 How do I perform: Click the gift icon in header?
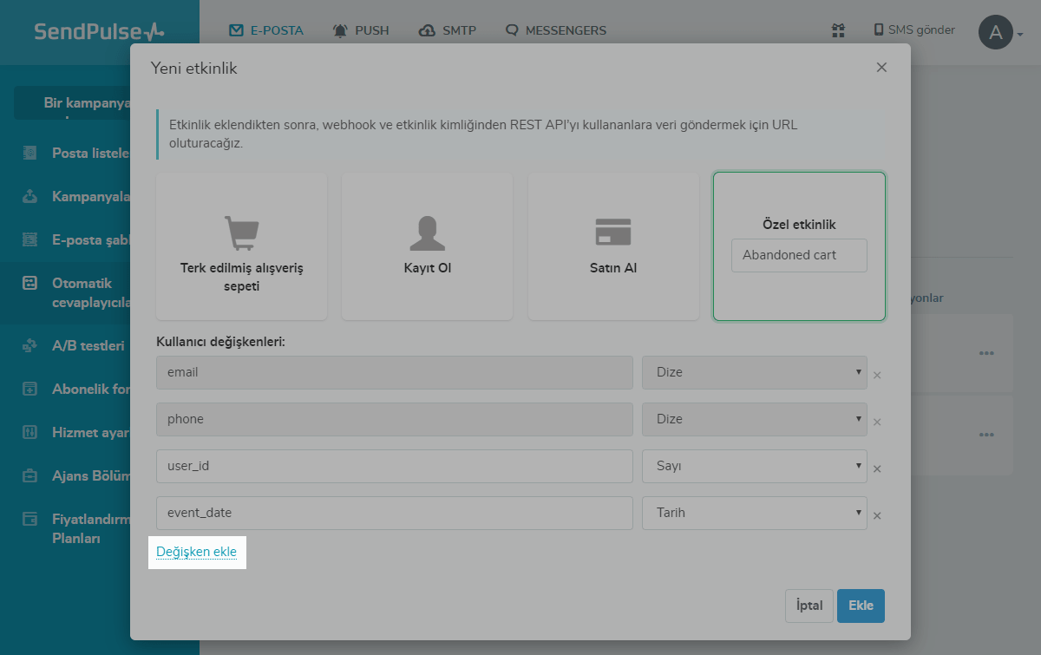pyautogui.click(x=838, y=30)
